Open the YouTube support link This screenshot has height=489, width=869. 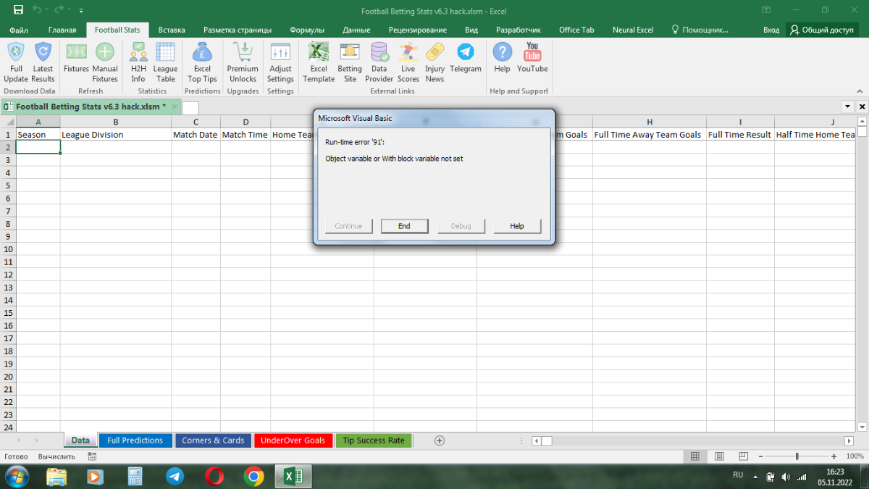532,58
